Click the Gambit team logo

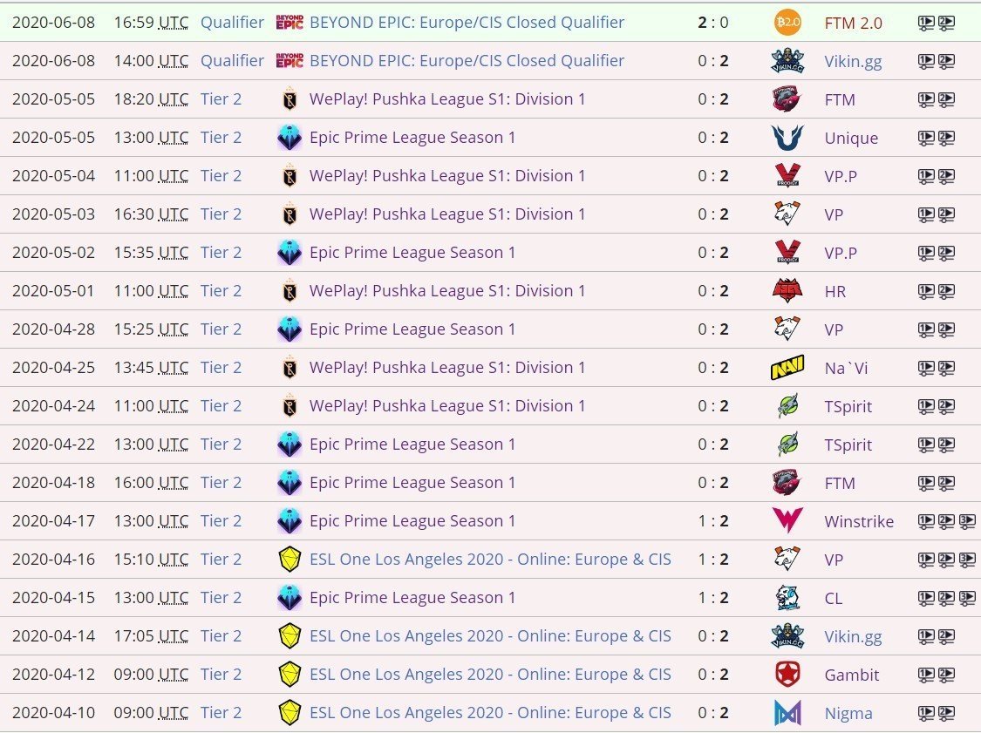(787, 675)
